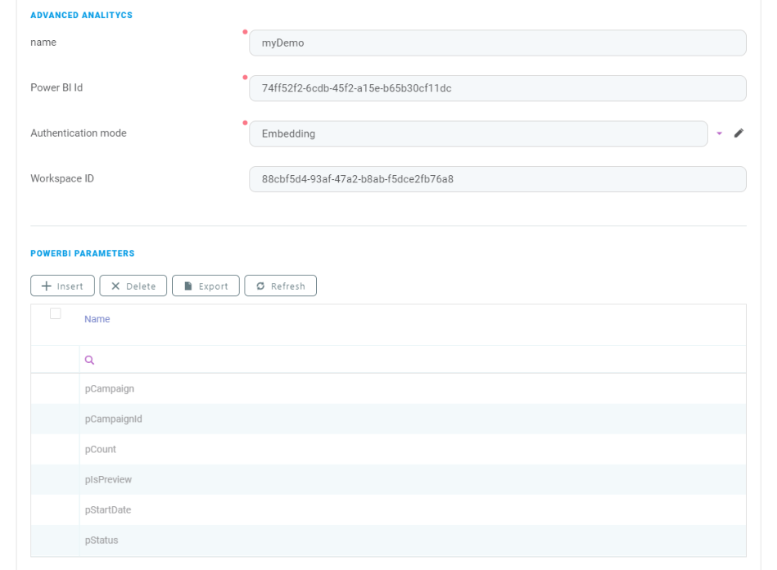This screenshot has width=777, height=570.
Task: Click the document icon on the Export button
Action: pyautogui.click(x=188, y=285)
